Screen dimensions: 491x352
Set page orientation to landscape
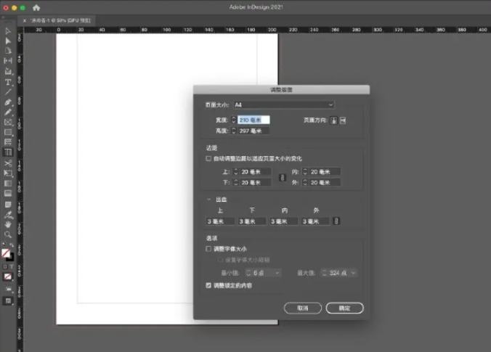[x=343, y=120]
